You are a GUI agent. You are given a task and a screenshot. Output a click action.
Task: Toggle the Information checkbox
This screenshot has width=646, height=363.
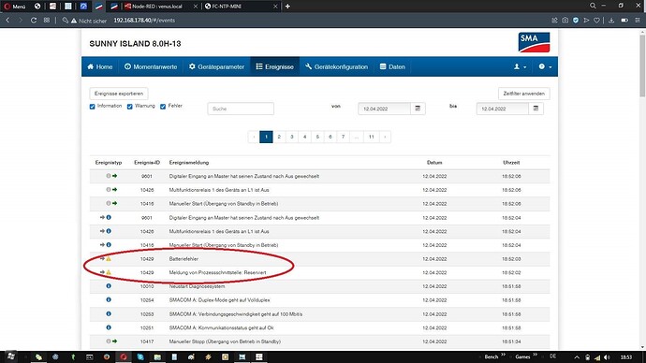pos(93,107)
